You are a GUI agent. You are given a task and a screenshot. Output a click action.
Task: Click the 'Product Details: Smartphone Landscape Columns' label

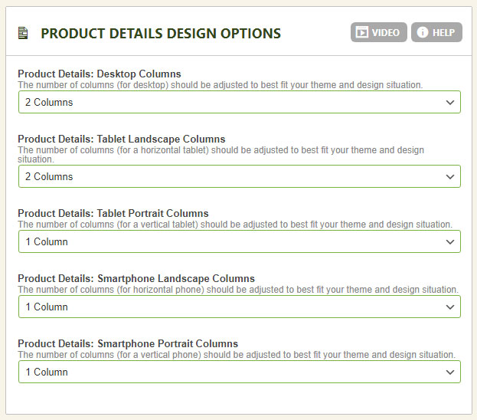click(136, 279)
